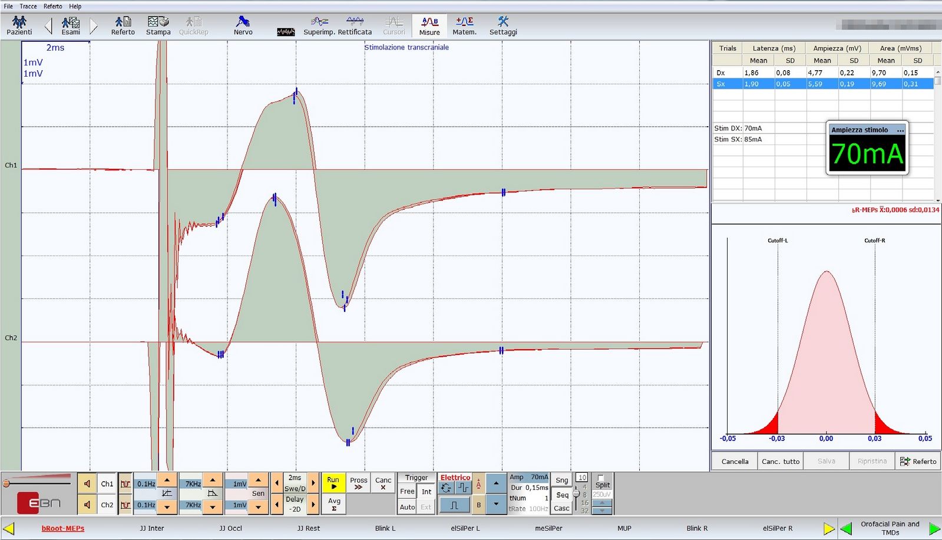This screenshot has width=942, height=540.
Task: Mute the Ch1 speaker toggle
Action: click(x=87, y=484)
